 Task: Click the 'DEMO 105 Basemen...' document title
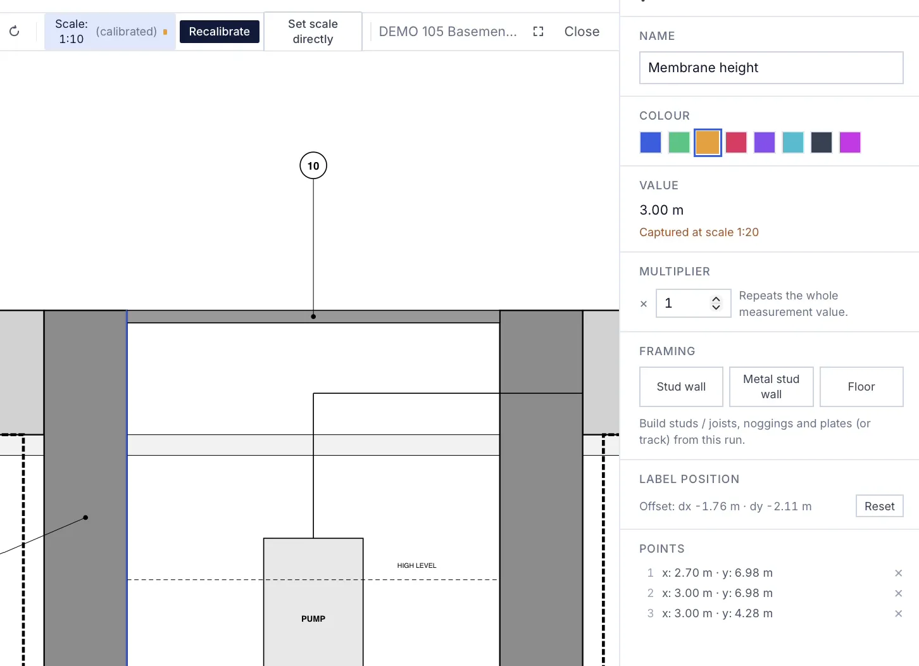[x=448, y=32]
